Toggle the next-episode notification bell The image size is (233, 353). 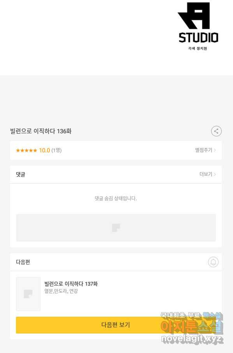tap(213, 262)
